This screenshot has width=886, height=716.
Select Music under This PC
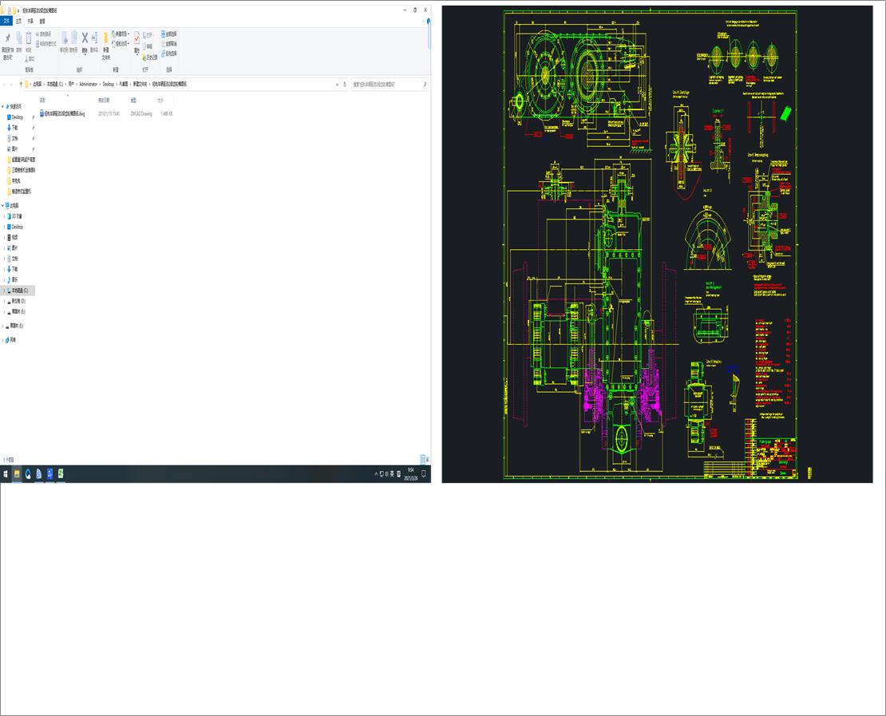pos(14,279)
